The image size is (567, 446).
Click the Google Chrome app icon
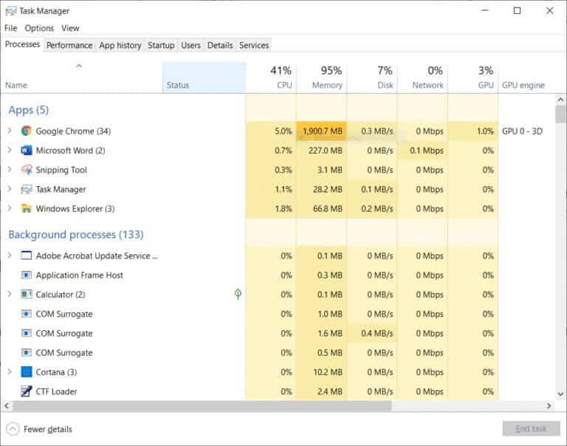[x=26, y=131]
